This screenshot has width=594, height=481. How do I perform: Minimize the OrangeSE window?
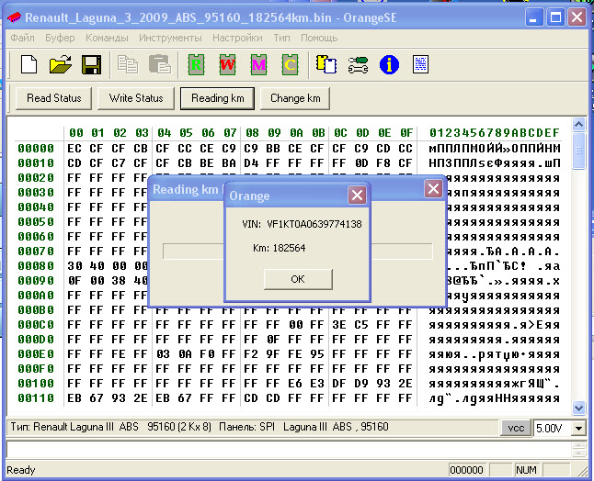pyautogui.click(x=533, y=17)
